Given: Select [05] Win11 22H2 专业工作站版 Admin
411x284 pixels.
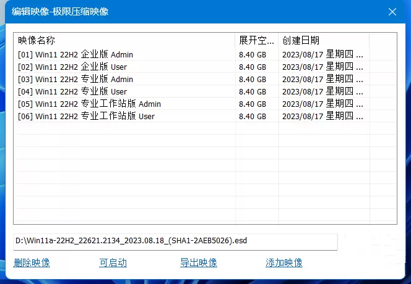Looking at the screenshot, I should 89,104.
